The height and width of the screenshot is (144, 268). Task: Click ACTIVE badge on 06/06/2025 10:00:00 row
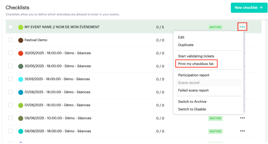pyautogui.click(x=216, y=118)
